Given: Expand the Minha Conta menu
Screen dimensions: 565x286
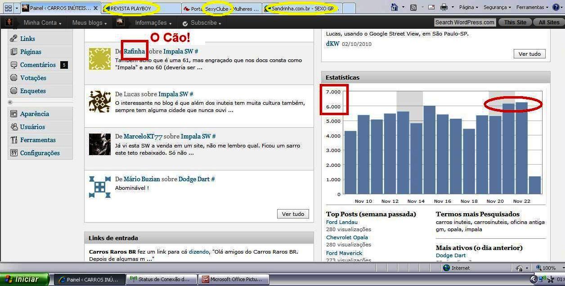Looking at the screenshot, I should (x=42, y=22).
